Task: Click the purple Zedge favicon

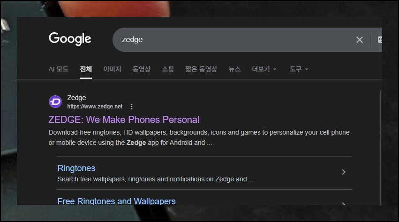Action: (x=55, y=102)
